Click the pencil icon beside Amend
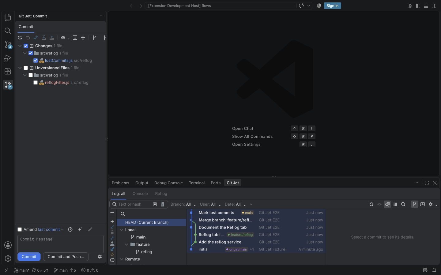This screenshot has width=441, height=275. [x=90, y=229]
